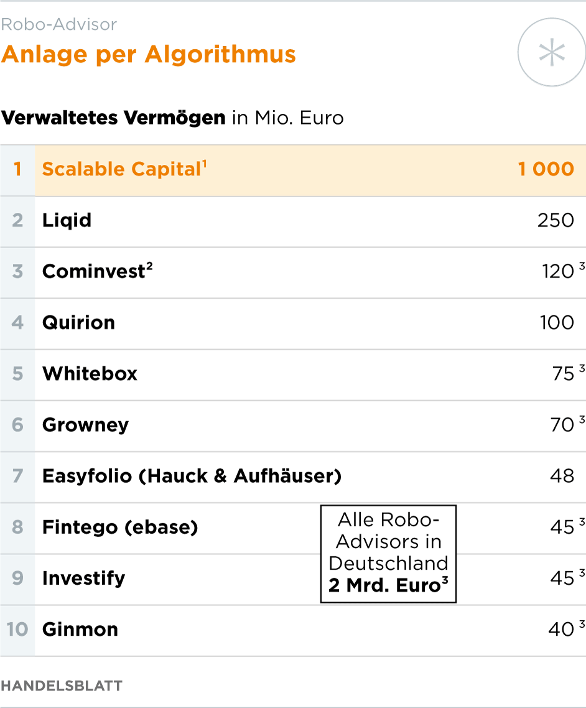Click the Cominvest entry
586x708 pixels.
coord(93,271)
